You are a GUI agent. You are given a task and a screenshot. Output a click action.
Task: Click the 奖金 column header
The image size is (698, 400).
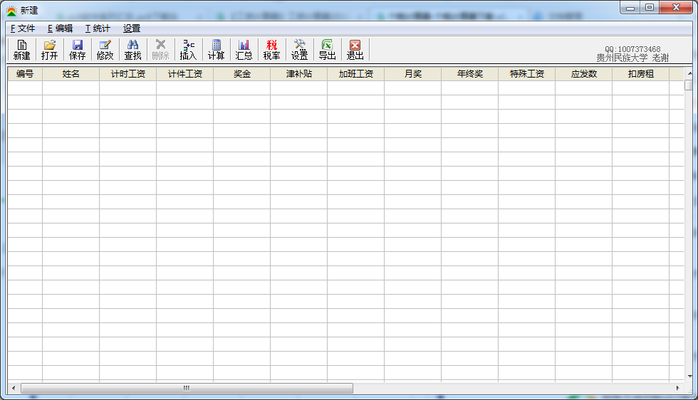tap(241, 74)
